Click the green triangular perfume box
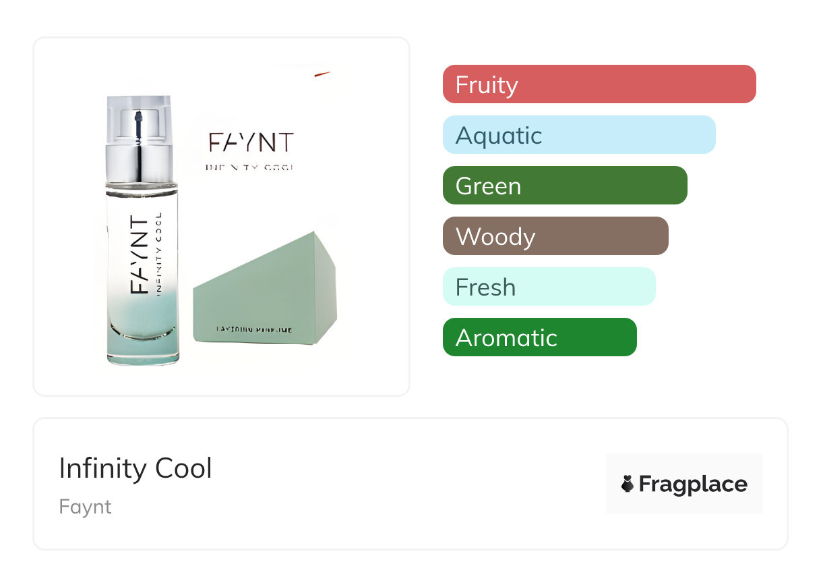The height and width of the screenshot is (583, 821). pyautogui.click(x=264, y=291)
